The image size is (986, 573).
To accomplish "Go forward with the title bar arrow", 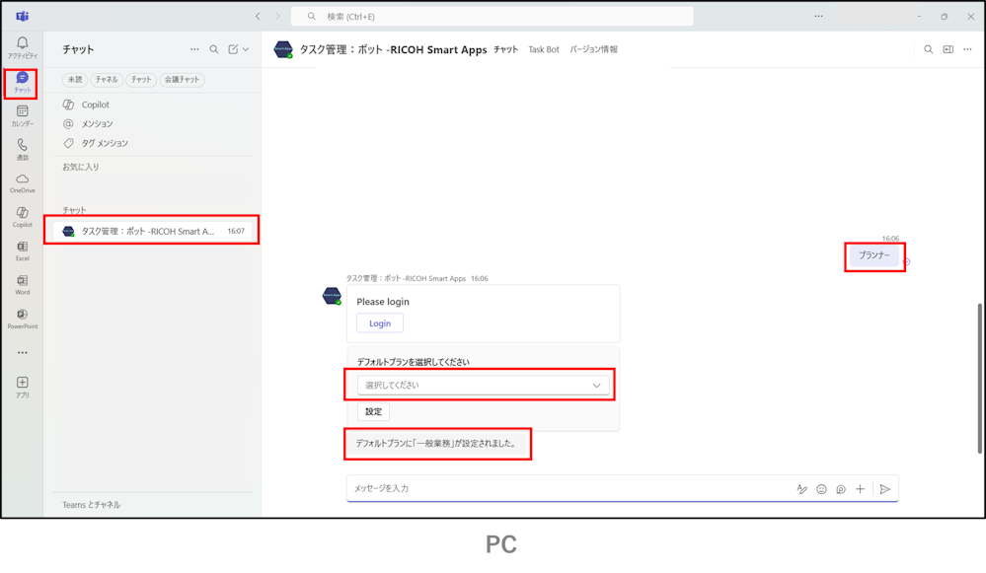I will point(278,17).
